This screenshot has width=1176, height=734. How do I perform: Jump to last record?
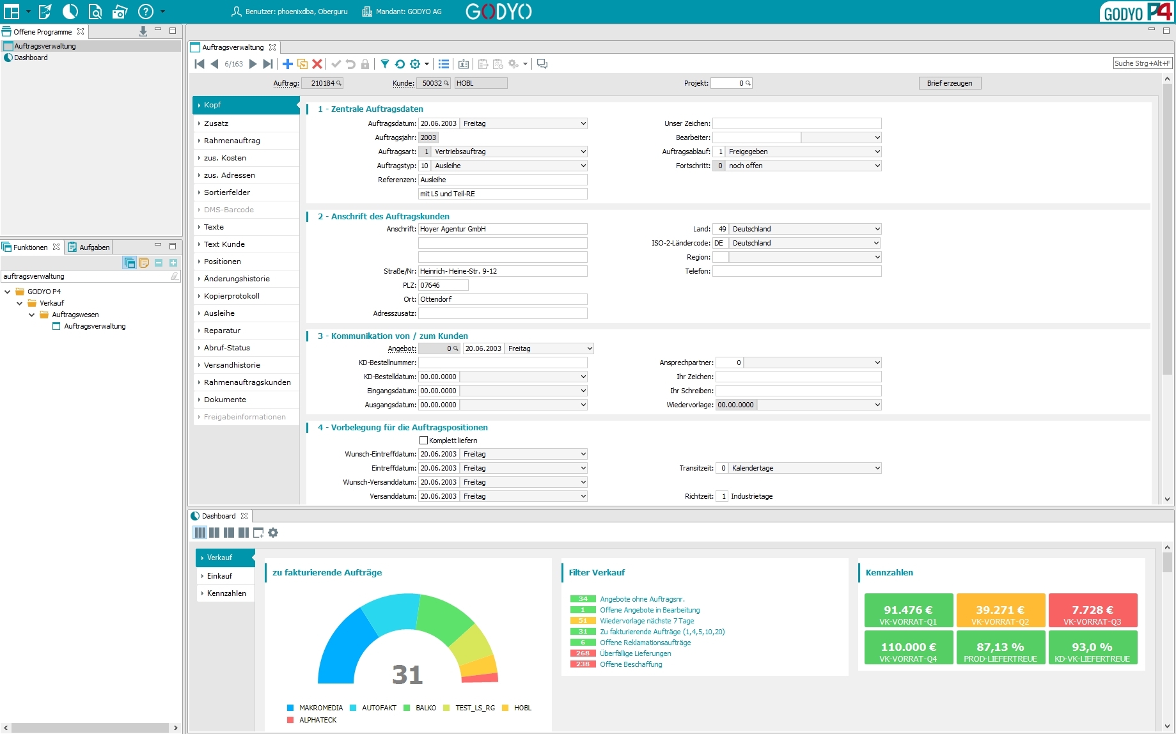pos(268,64)
